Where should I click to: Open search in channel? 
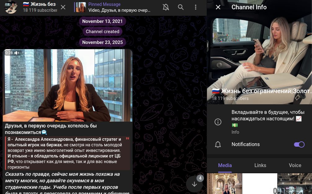(x=181, y=7)
